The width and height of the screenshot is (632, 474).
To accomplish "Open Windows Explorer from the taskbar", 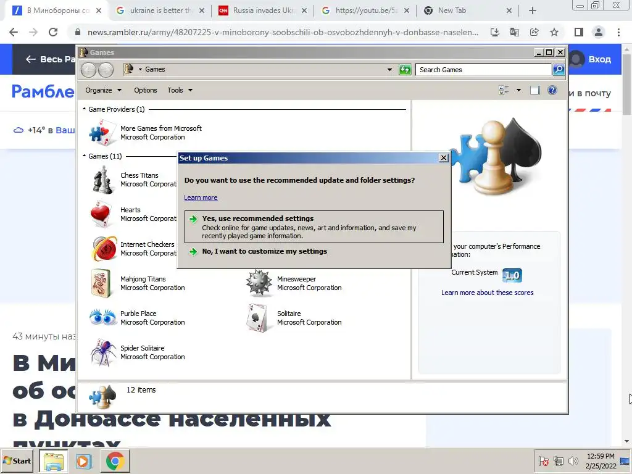I will point(54,461).
